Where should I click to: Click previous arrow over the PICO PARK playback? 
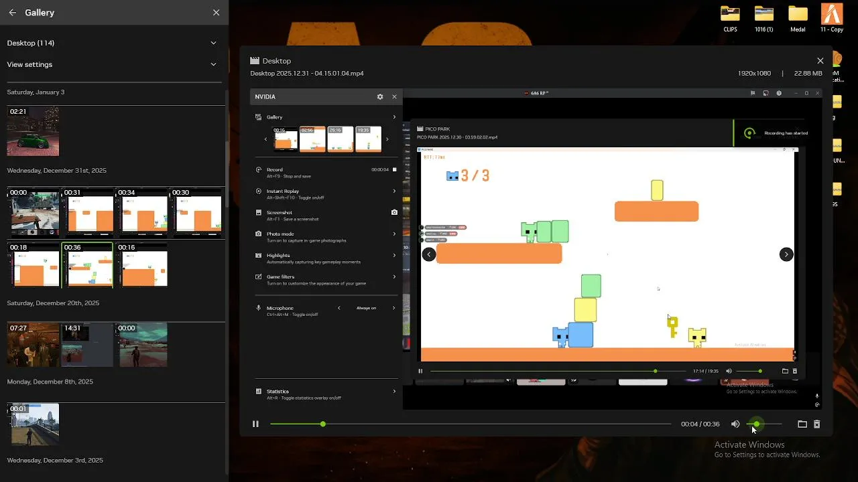[429, 254]
